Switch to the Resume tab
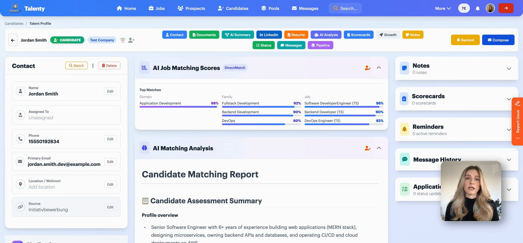Image resolution: width=523 pixels, height=243 pixels. coord(296,35)
